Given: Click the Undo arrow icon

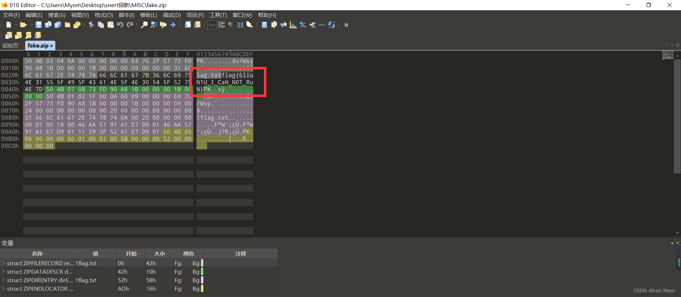Looking at the screenshot, I should pyautogui.click(x=120, y=25).
